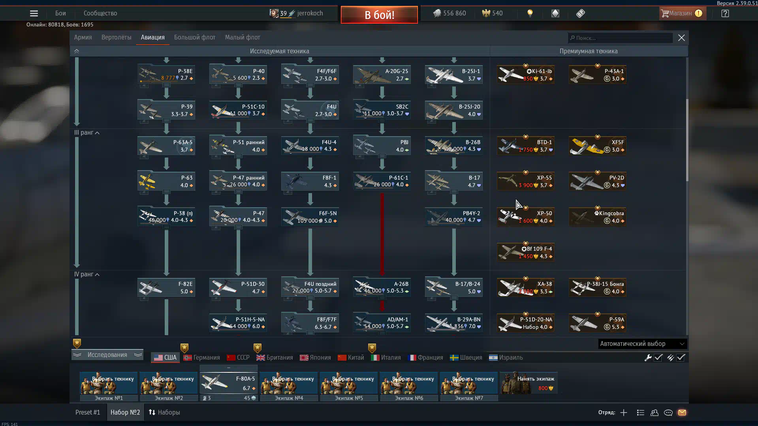Toggle the auto-ammo checkbox beside bullets icon

(x=681, y=358)
